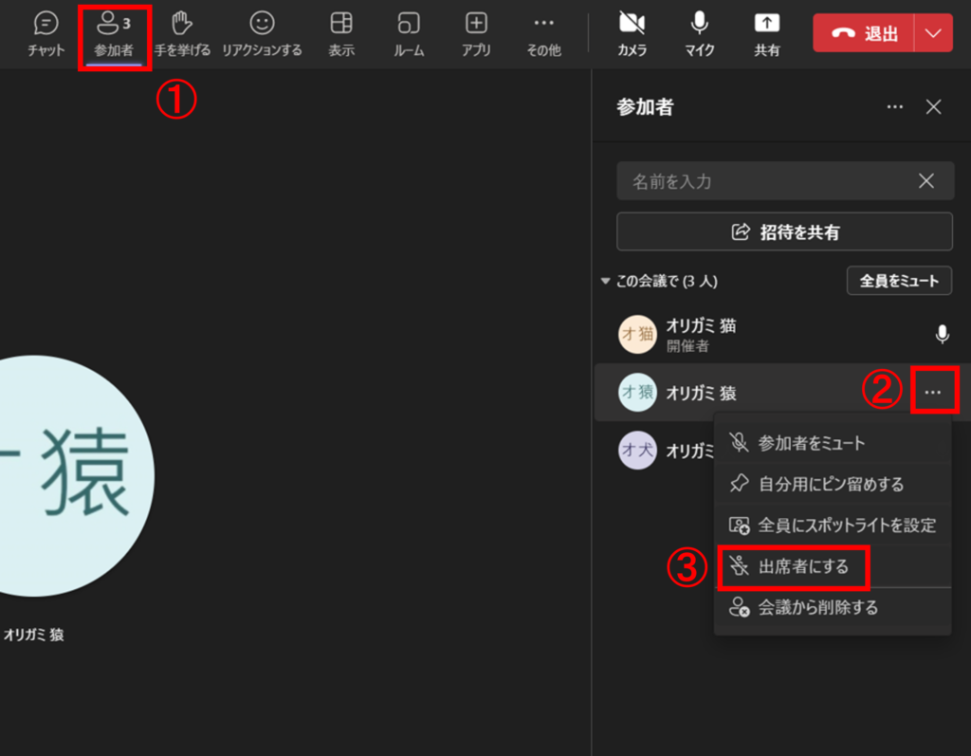Viewport: 971px width, 756px height.
Task: Open ルーム breakout rooms icon
Action: click(409, 33)
